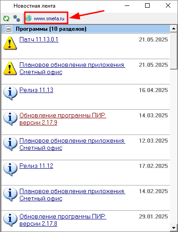This screenshot has height=232, width=178.
Task: Click warning icon for 21.05.2025 Сметный офис update
Action: click(x=10, y=68)
